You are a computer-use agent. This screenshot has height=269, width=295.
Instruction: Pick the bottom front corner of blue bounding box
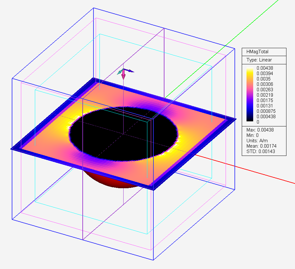click(153, 260)
